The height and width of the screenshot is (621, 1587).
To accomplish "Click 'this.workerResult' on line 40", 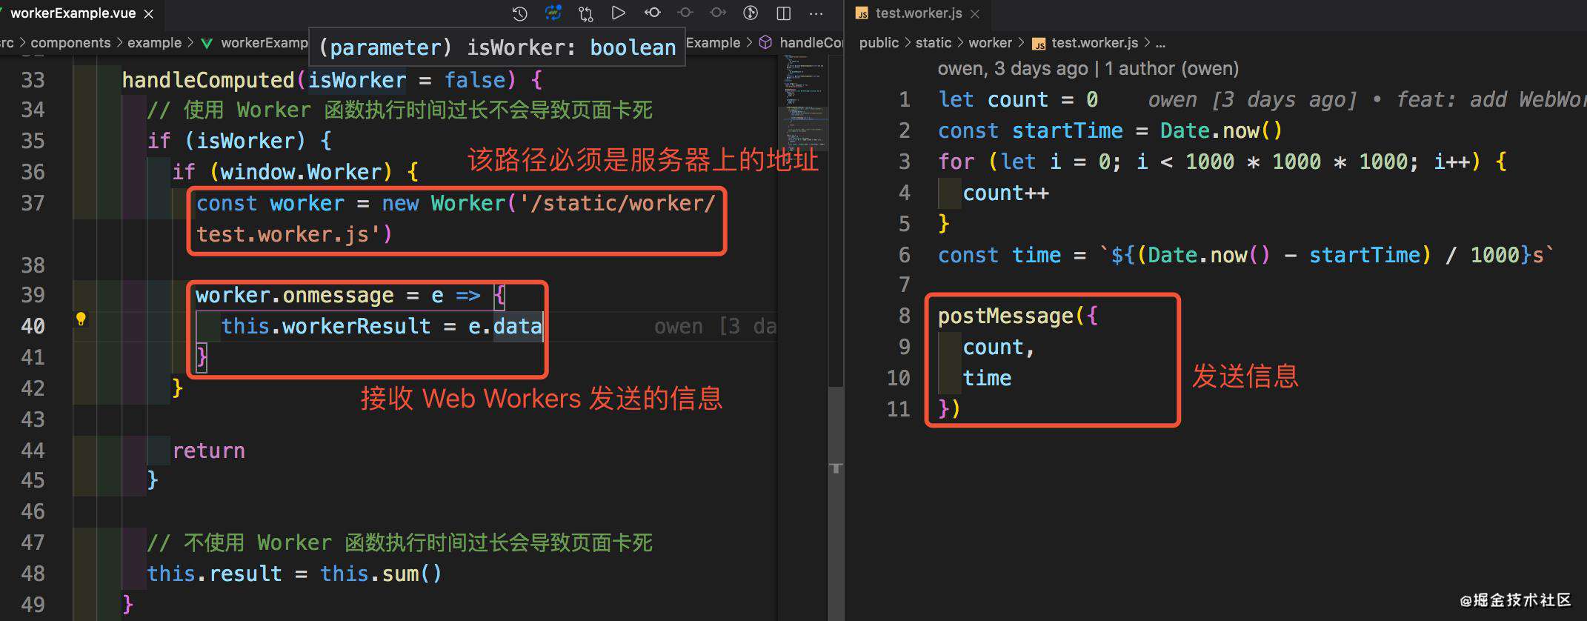I will point(326,327).
